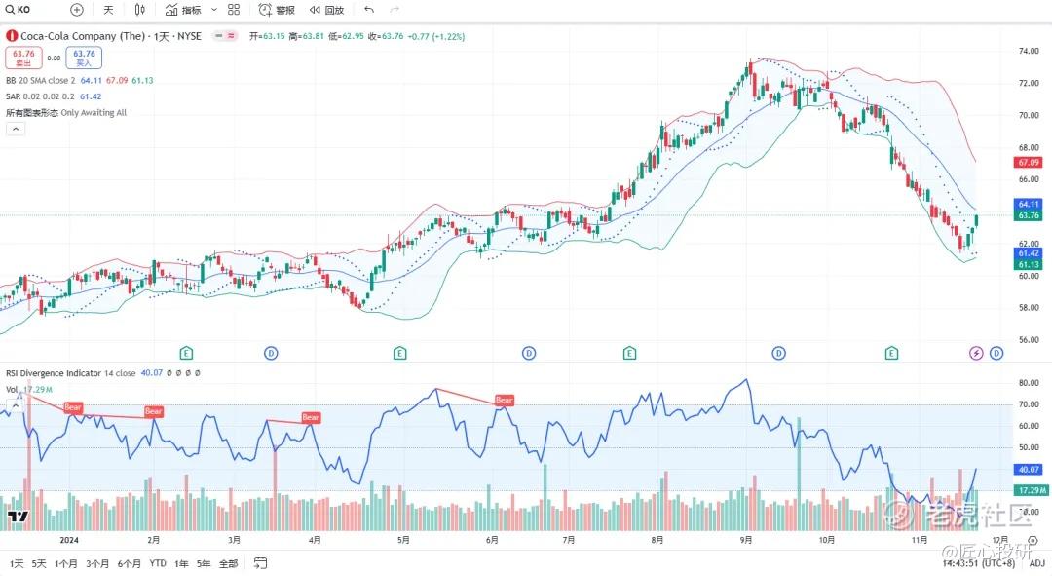Set the range to 5年
Viewport: 1052px width, 576px height.
(204, 564)
